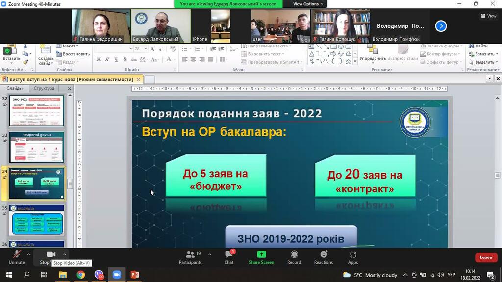
Task: Open the Zoom Apps panel
Action: click(353, 257)
